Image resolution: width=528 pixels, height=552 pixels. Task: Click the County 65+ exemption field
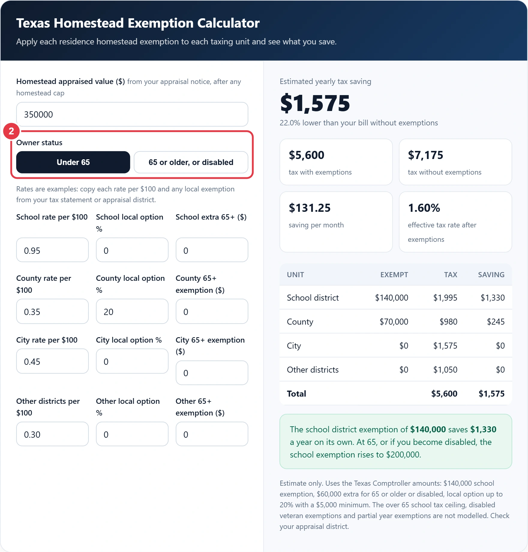tap(212, 311)
